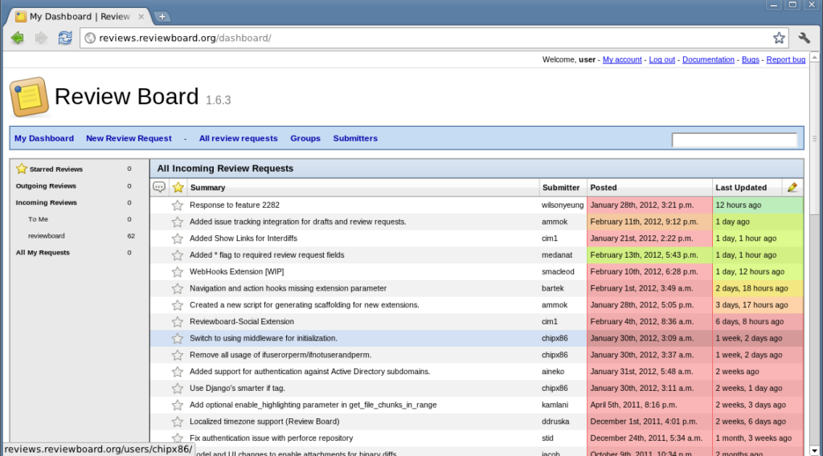Star the 'WebHooks Extension [WIP]' request
Image resolution: width=823 pixels, height=456 pixels.
178,271
